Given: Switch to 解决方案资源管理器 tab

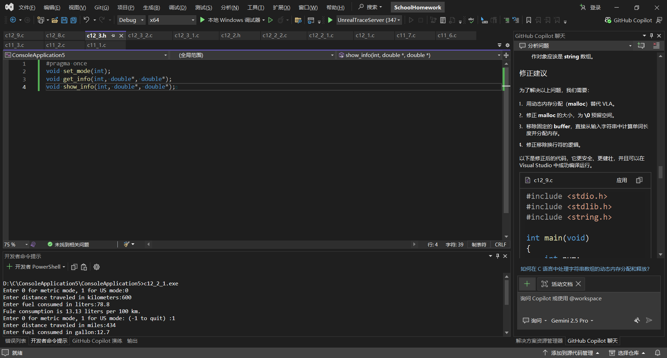Looking at the screenshot, I should coord(539,341).
